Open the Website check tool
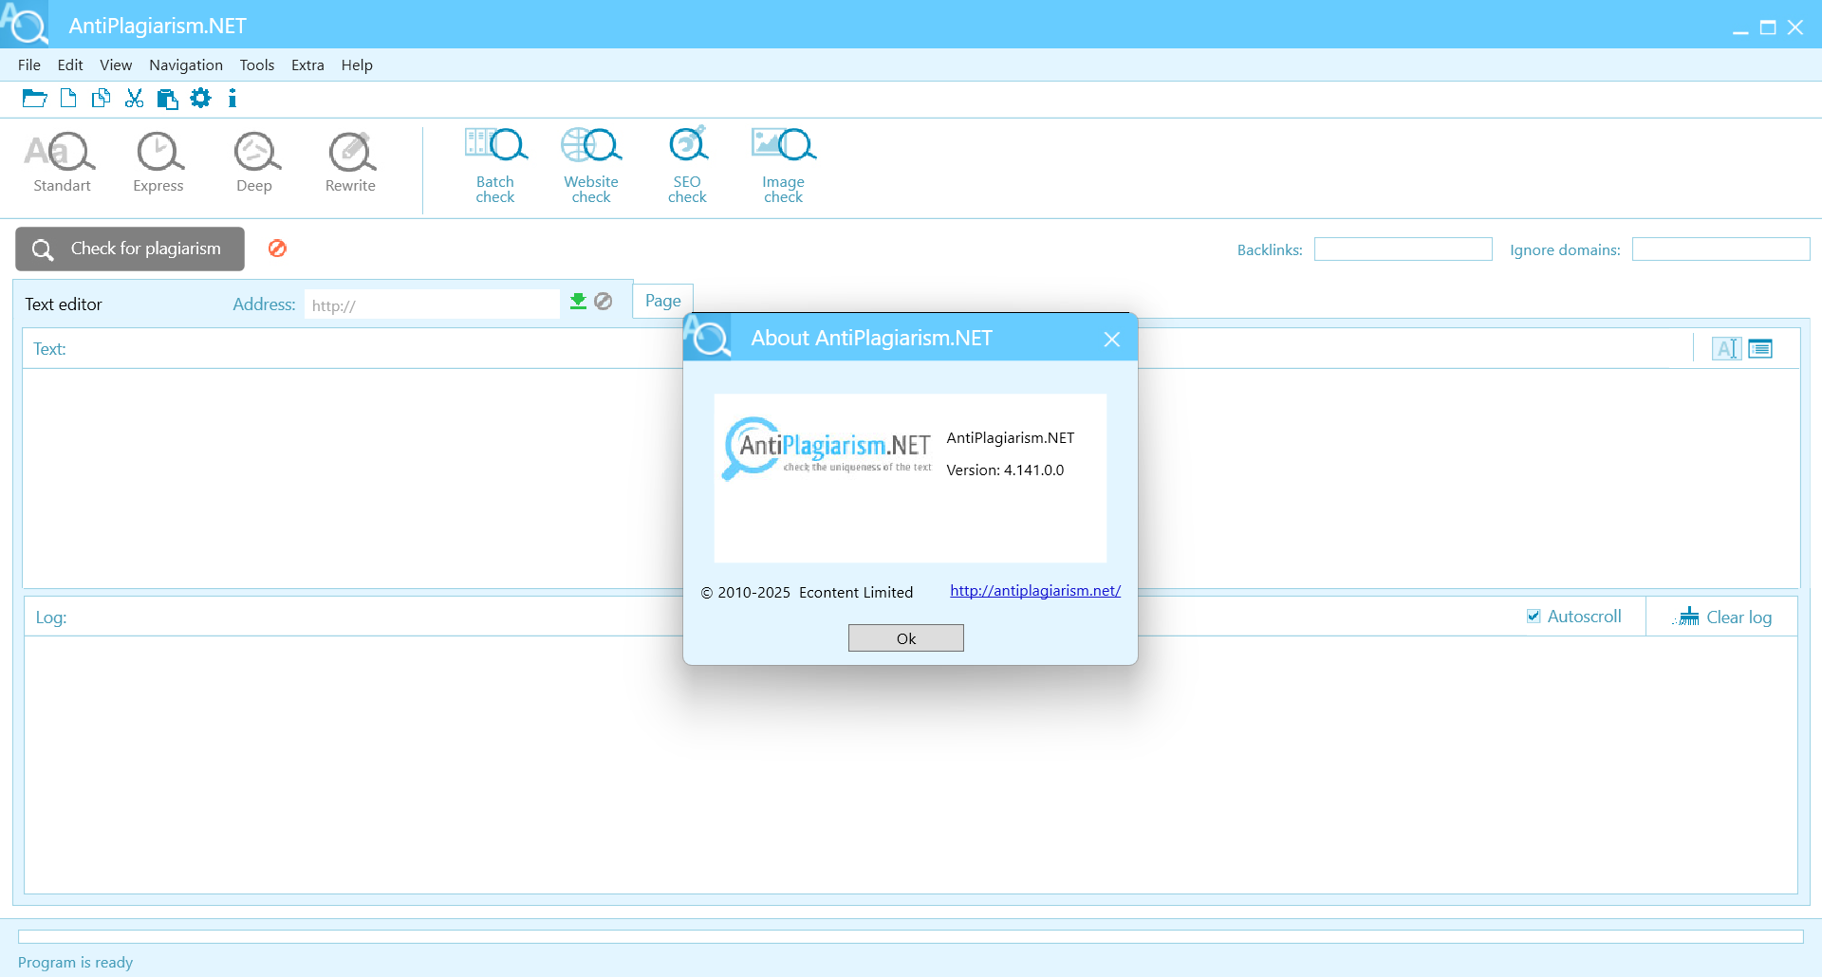This screenshot has width=1822, height=977. coord(591,165)
